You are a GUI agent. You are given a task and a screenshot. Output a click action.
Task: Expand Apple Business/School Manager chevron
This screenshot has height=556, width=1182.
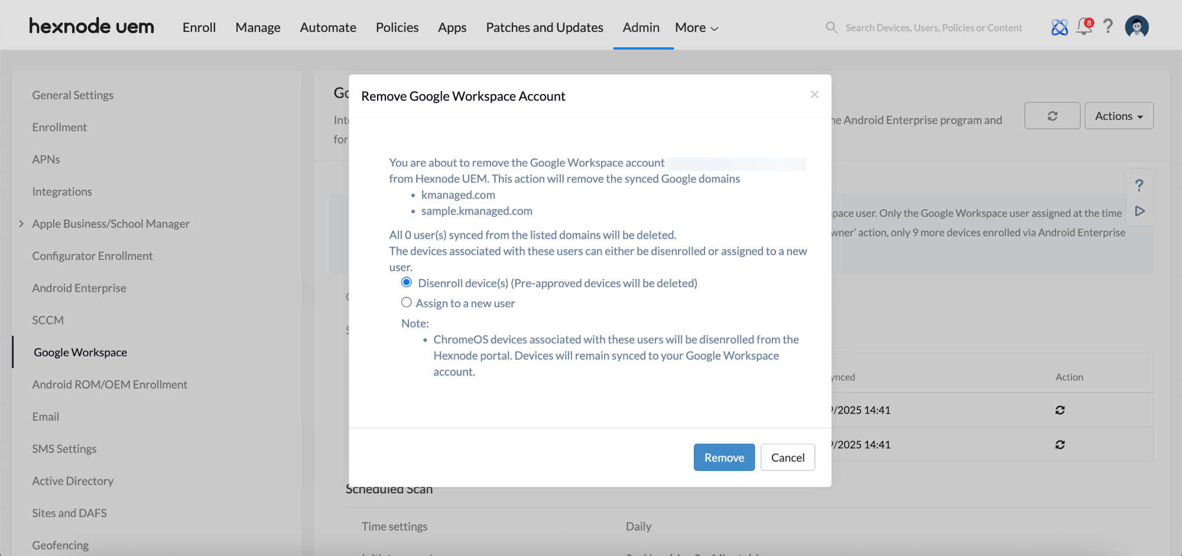21,223
